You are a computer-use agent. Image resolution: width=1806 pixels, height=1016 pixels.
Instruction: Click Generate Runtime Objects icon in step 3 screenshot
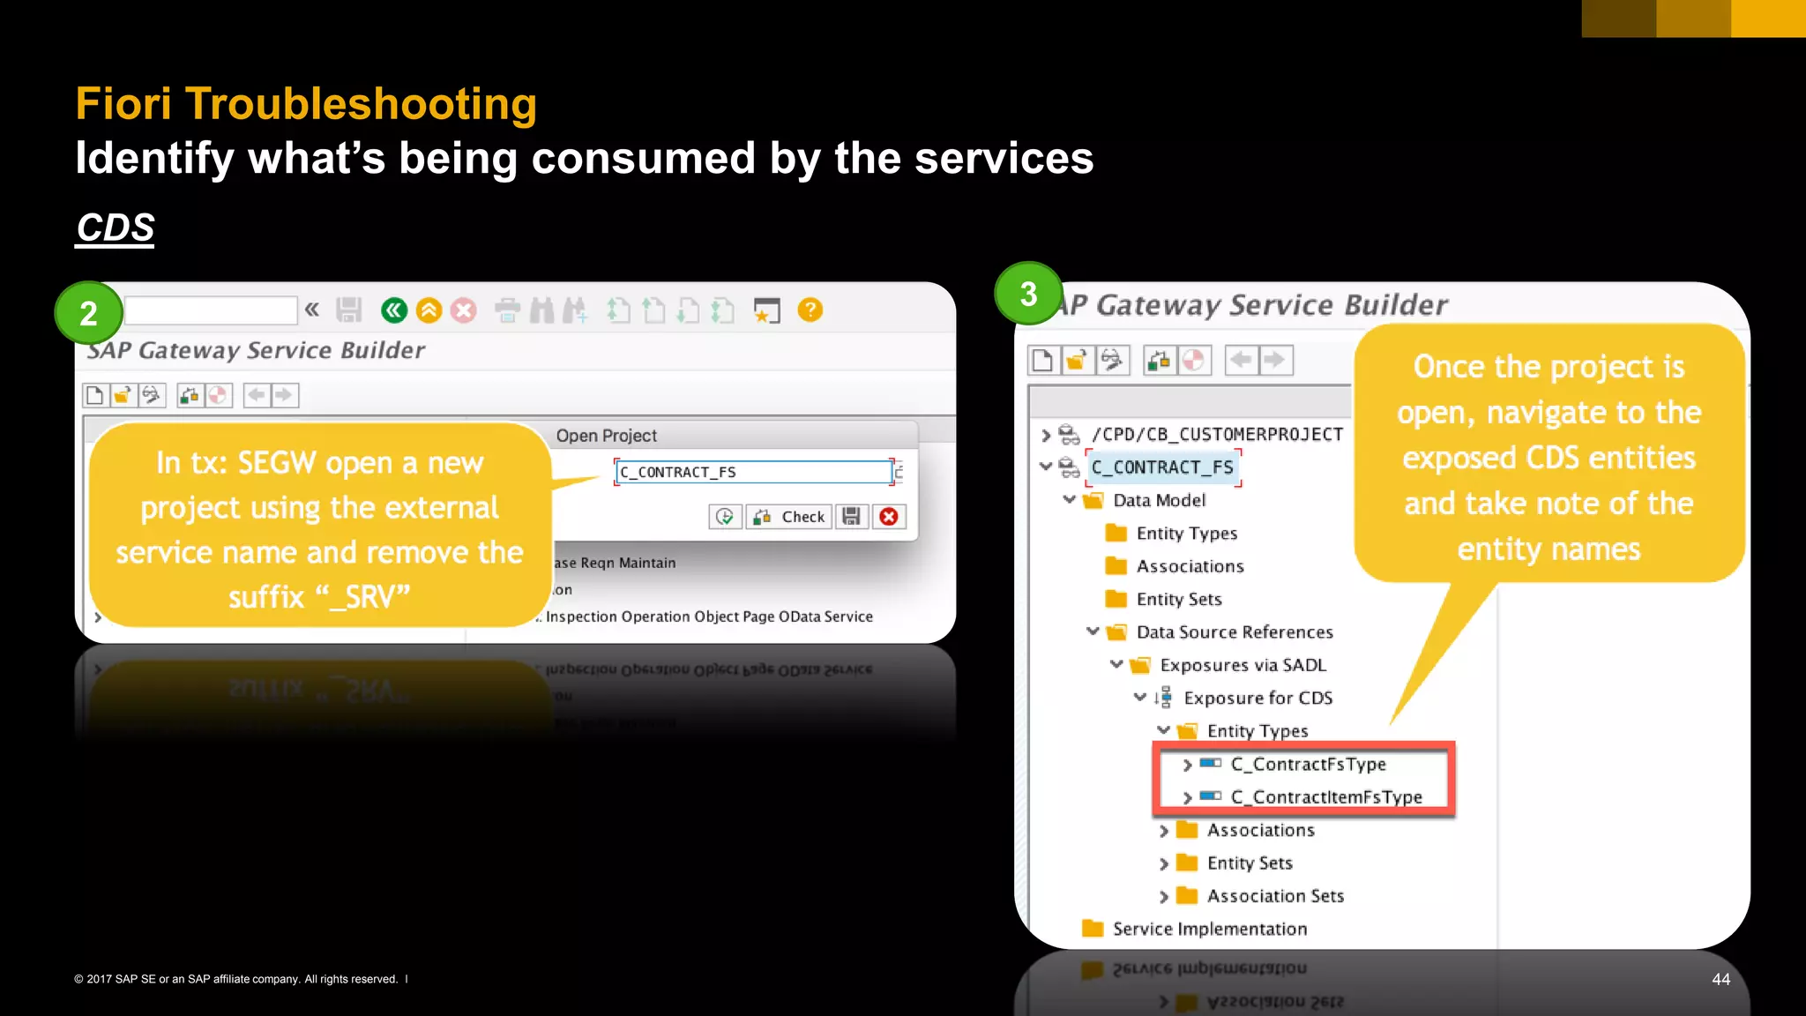pos(1193,360)
